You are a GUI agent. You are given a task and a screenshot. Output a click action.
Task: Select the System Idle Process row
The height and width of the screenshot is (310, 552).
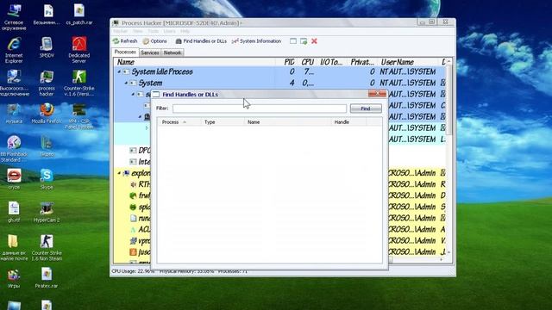click(x=280, y=71)
